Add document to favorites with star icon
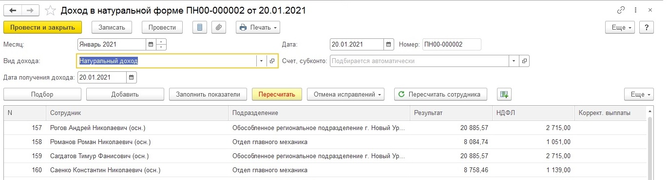 coord(50,10)
